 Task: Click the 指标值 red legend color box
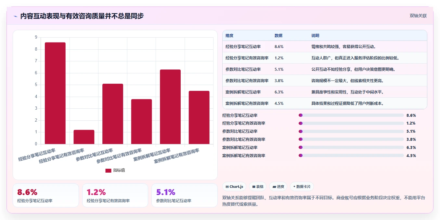[x=108, y=170]
